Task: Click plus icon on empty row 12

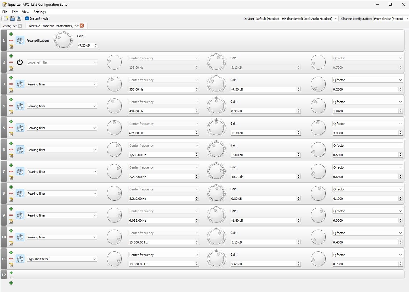Action: 11,273
